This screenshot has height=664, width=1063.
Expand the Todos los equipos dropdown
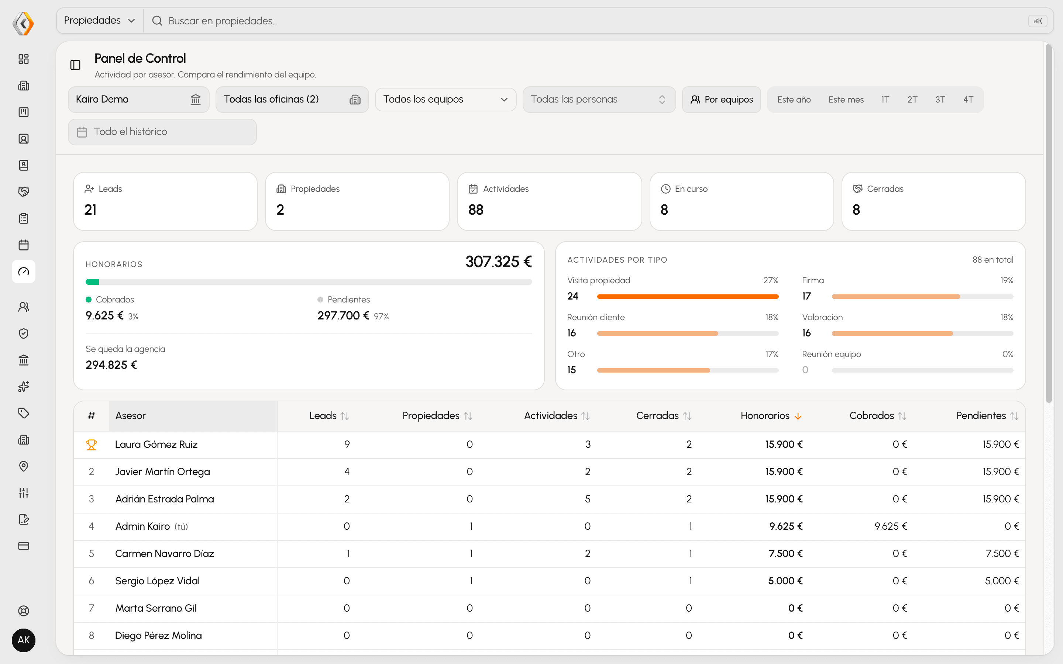coord(446,100)
